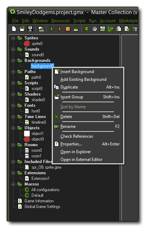Screen dimensions: 145x228
Task: Click the create background picture icon
Action: (102, 29)
